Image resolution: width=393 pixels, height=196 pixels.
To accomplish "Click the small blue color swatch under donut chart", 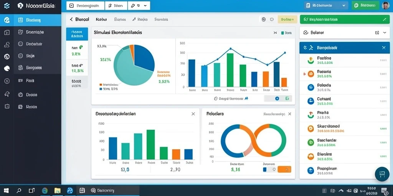I will (265, 169).
